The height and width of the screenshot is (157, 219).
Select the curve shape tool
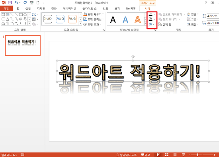click(x=16, y=23)
